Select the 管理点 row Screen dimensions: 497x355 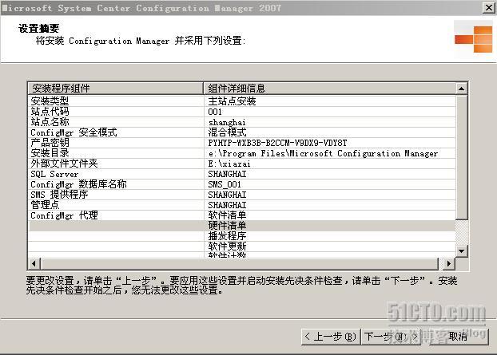click(242, 205)
